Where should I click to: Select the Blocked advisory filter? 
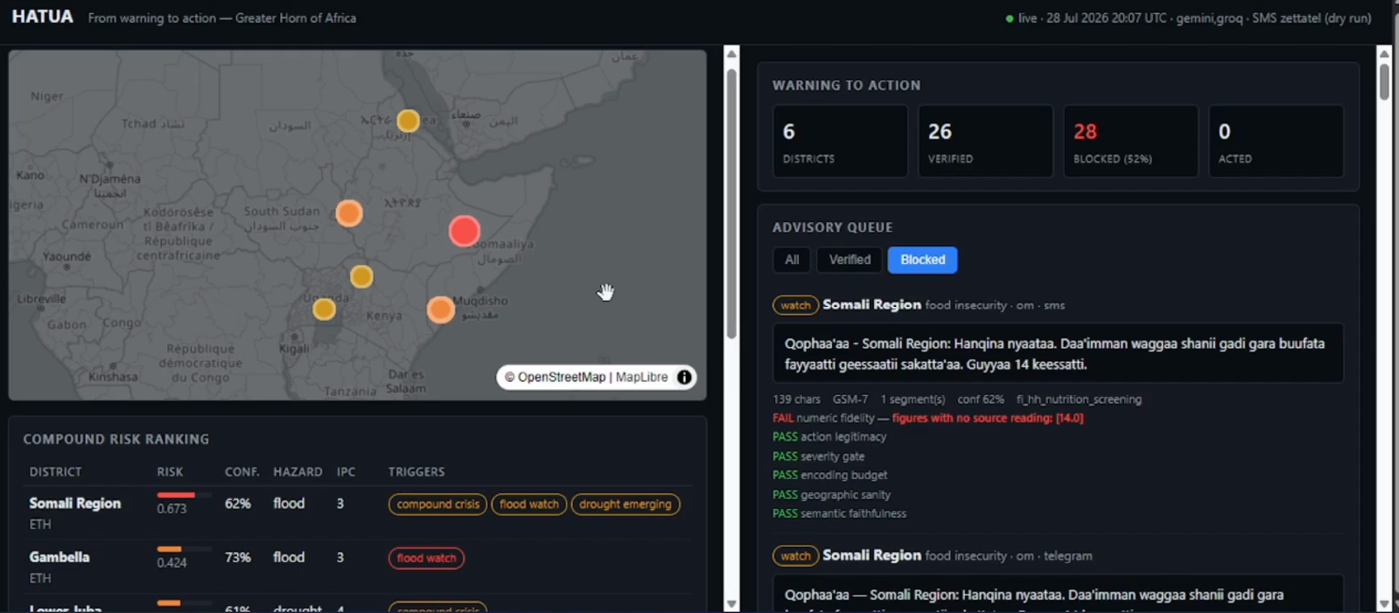[923, 260]
